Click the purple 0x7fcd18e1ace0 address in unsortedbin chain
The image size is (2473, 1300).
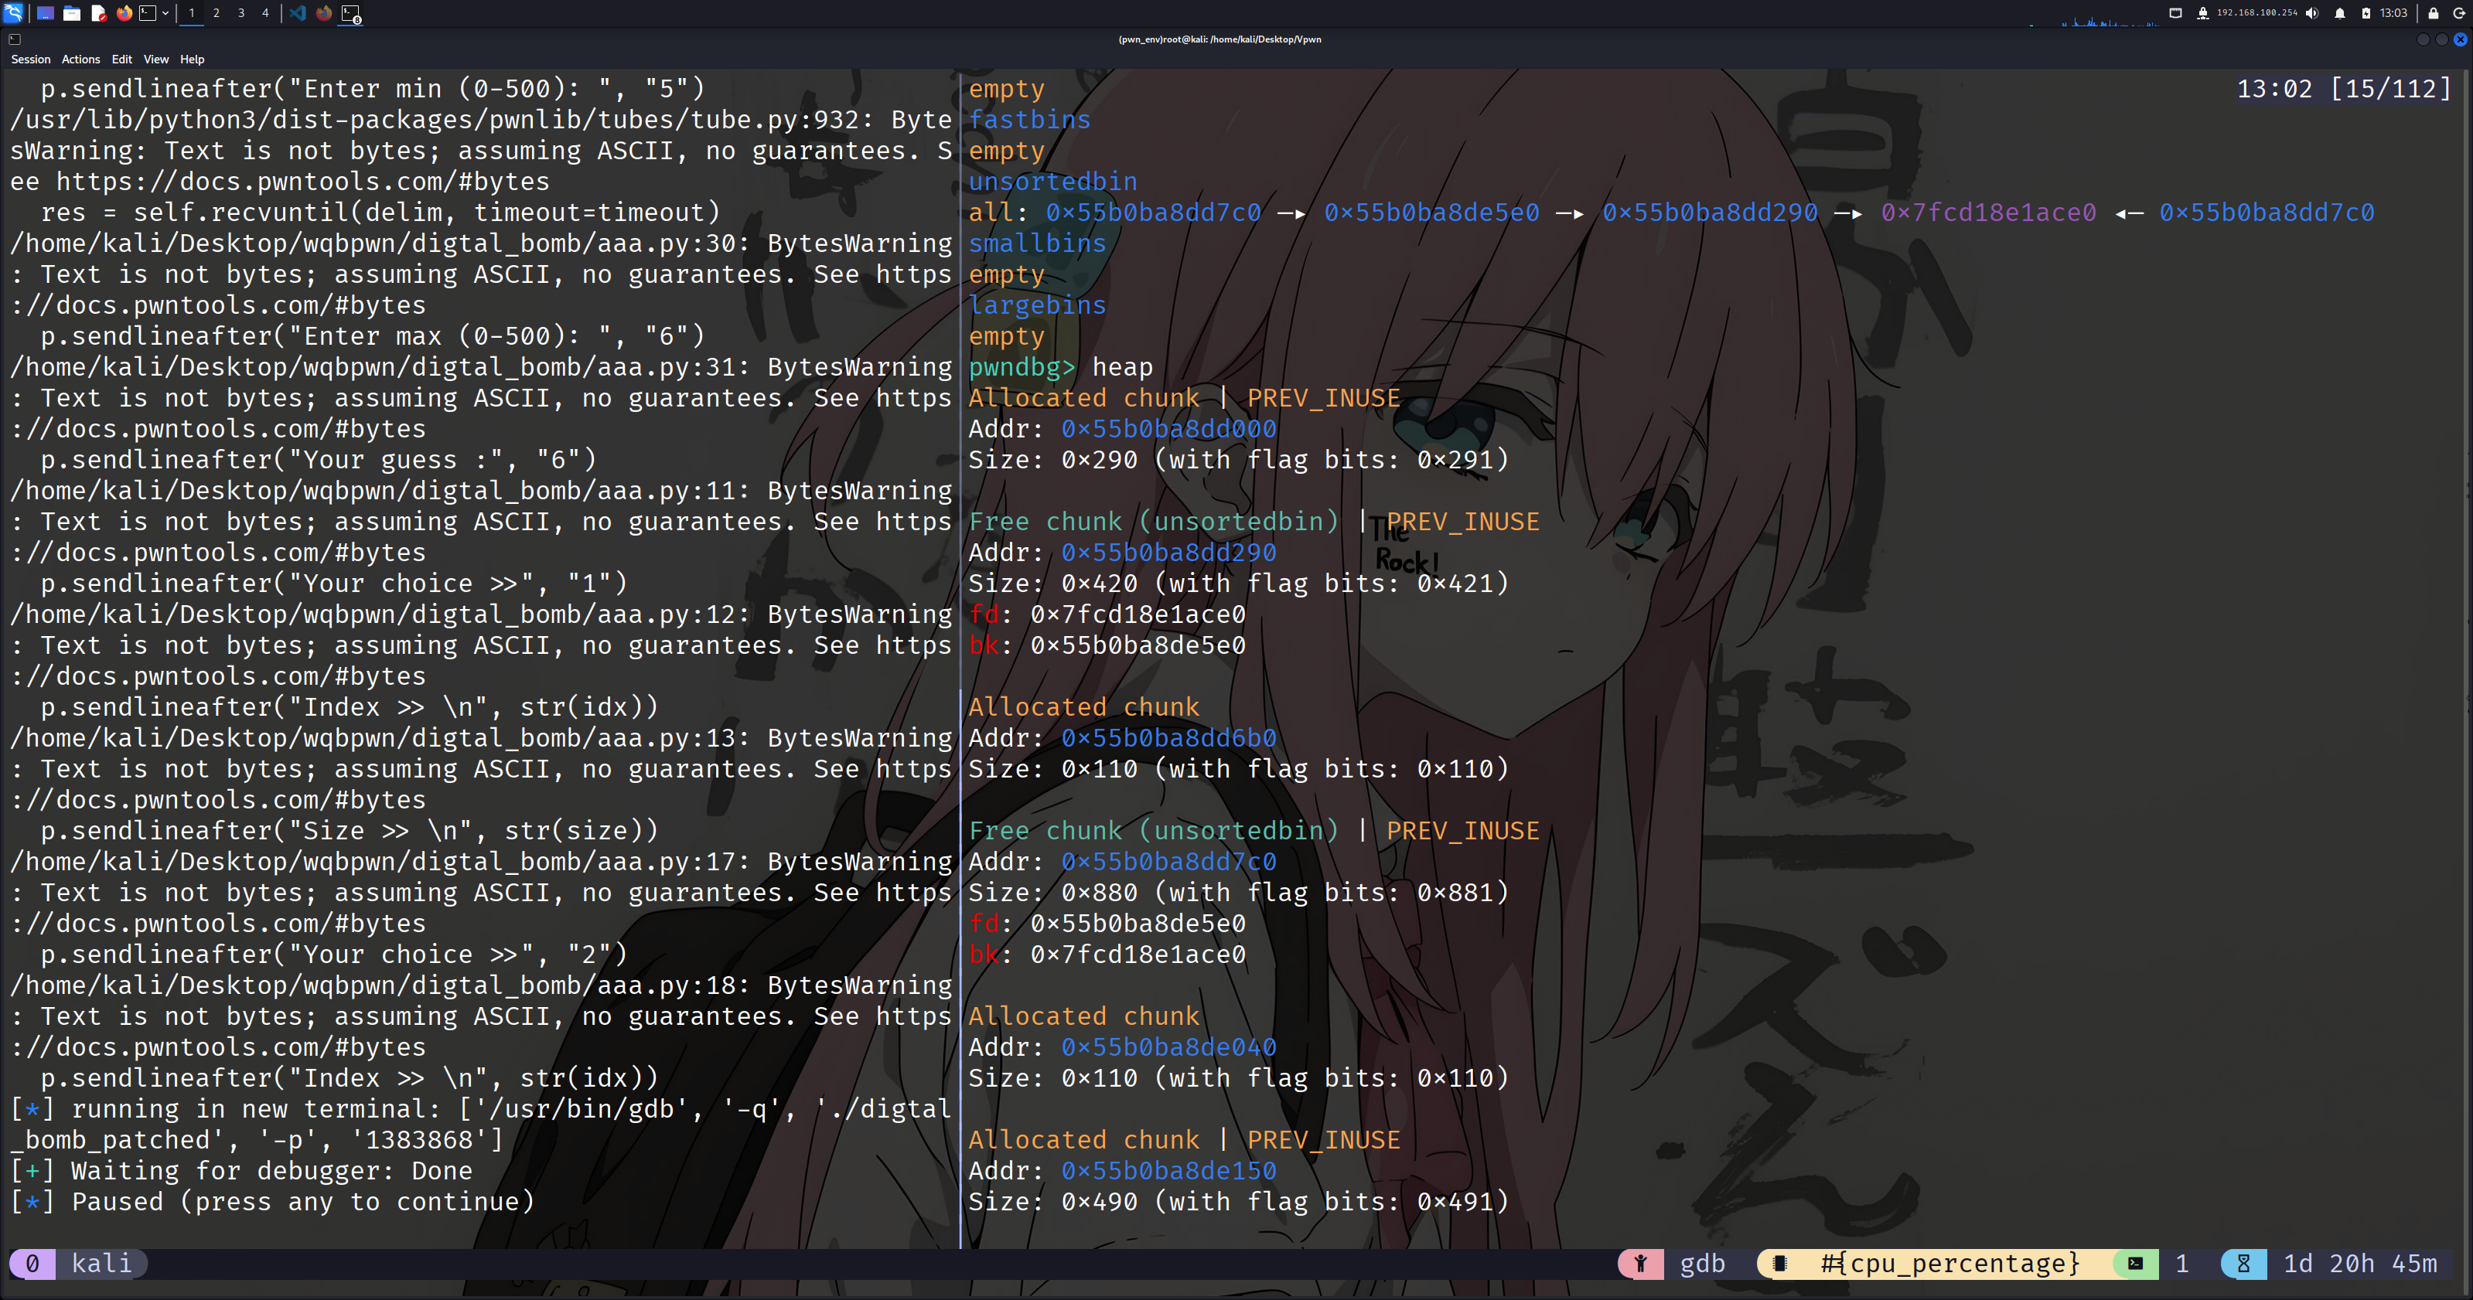1988,213
